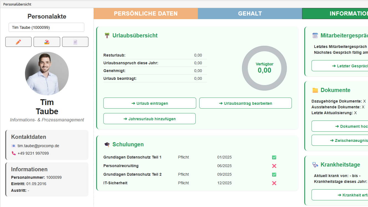Toggle green checkmark for Grundlagen Datenschutz Teil 1

tap(274, 157)
